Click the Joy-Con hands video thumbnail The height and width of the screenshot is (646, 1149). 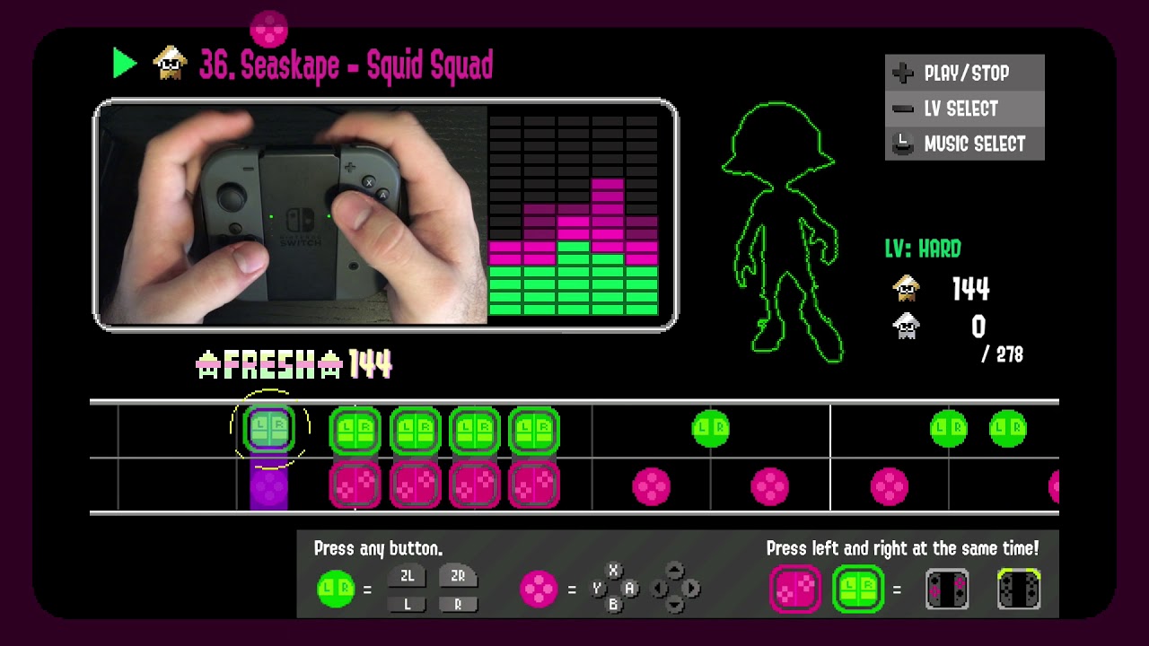coord(293,215)
